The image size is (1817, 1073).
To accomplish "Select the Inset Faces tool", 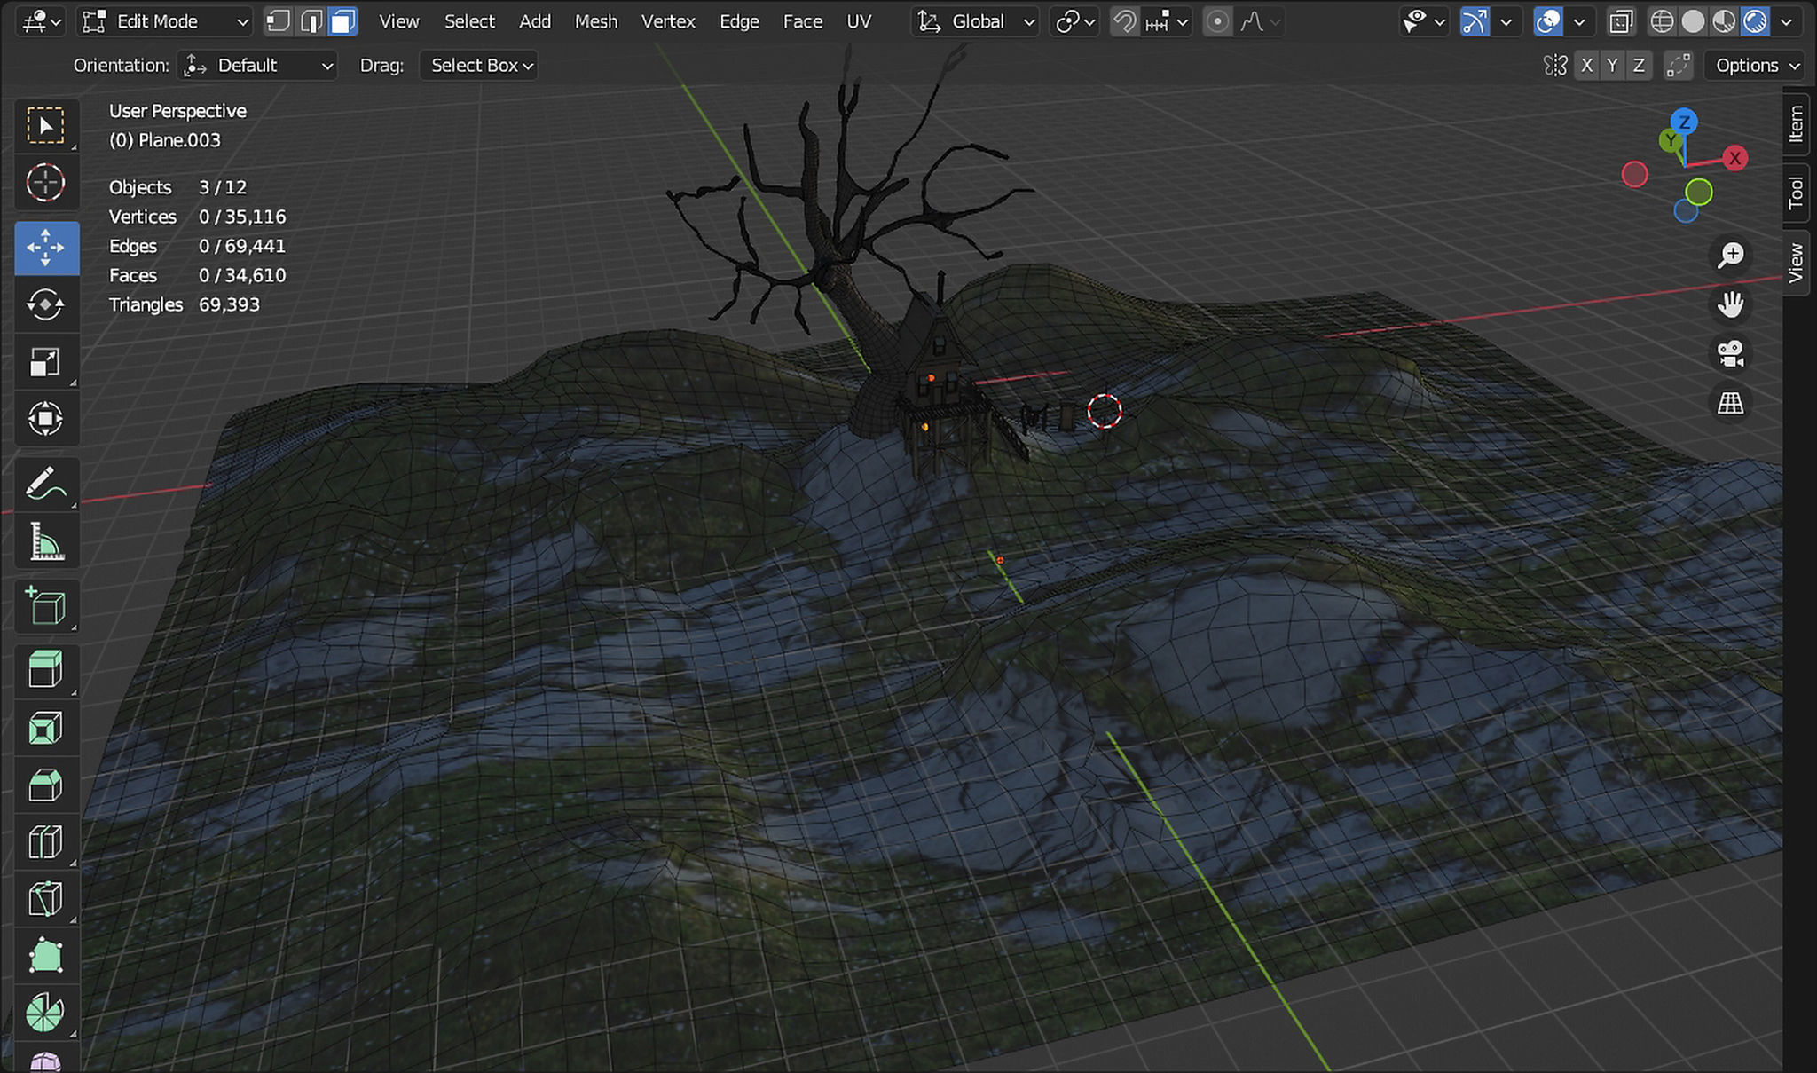I will pos(45,728).
